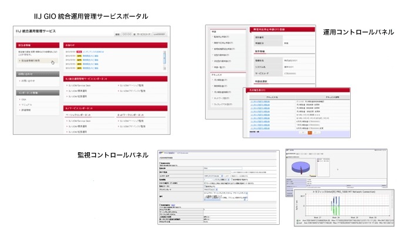Open the メンテナンスのお知らせ news link with red tag
This screenshot has height=236, width=416.
(93, 52)
